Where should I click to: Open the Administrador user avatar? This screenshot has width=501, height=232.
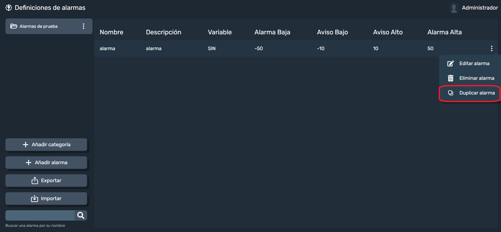(454, 8)
